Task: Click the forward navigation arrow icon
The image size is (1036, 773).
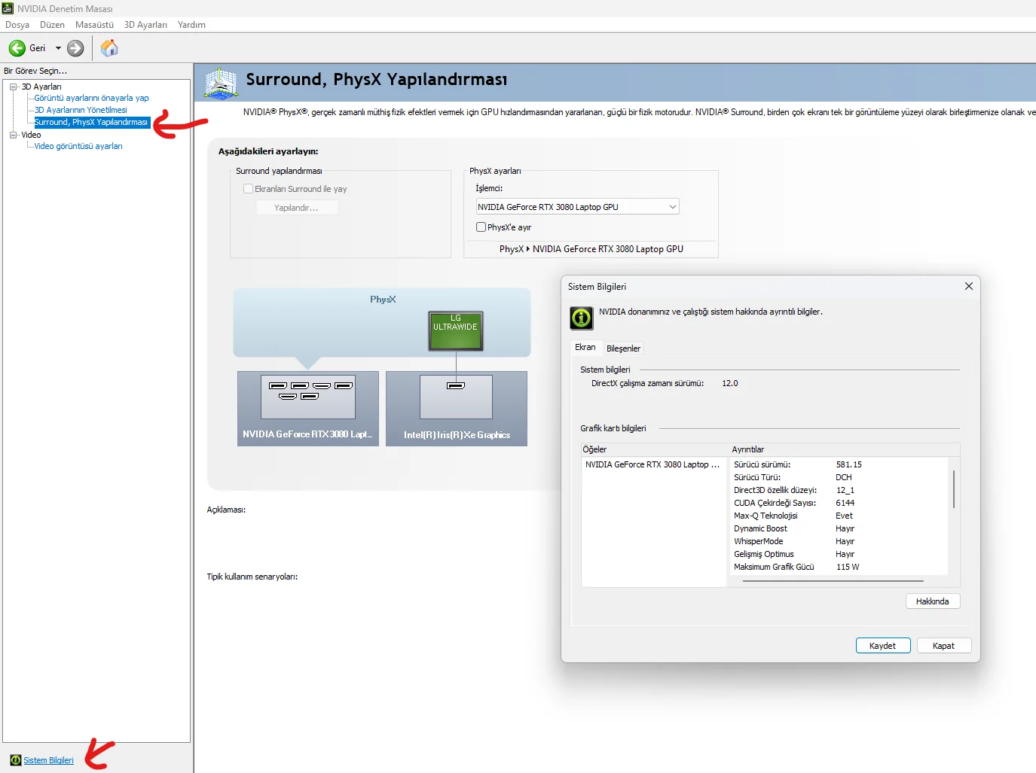Action: (75, 48)
